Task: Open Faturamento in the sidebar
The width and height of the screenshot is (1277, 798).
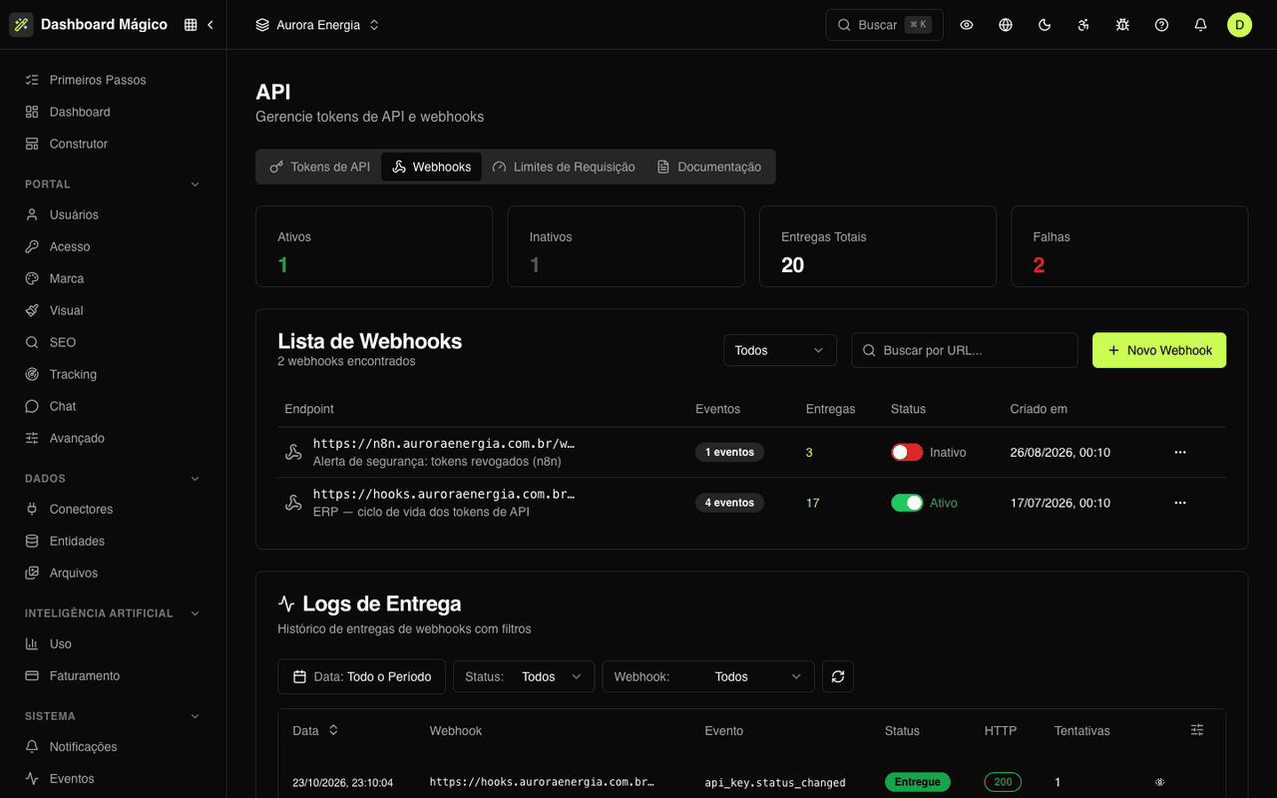Action: coord(113,675)
